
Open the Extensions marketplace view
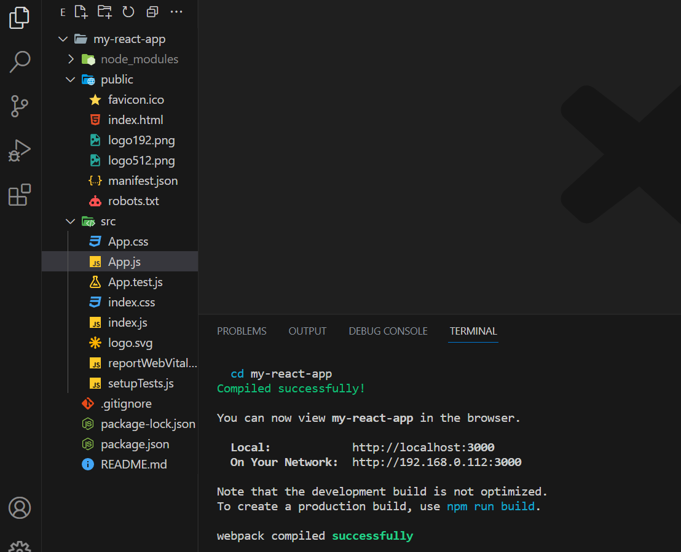20,194
